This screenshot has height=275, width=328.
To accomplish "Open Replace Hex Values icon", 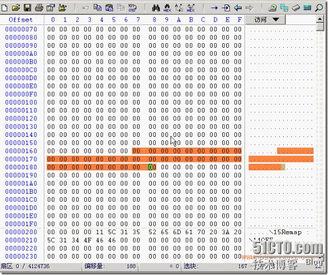I will point(191,8).
